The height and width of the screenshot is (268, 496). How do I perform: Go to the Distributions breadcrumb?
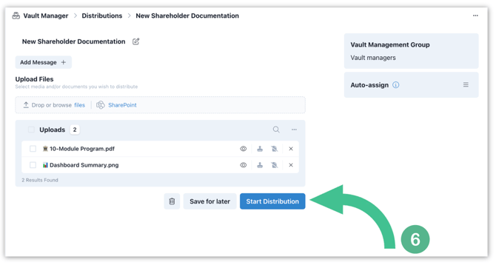[102, 16]
